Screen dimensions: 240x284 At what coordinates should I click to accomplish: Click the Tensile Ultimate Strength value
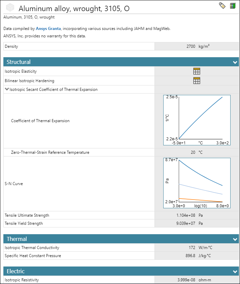[x=186, y=215]
